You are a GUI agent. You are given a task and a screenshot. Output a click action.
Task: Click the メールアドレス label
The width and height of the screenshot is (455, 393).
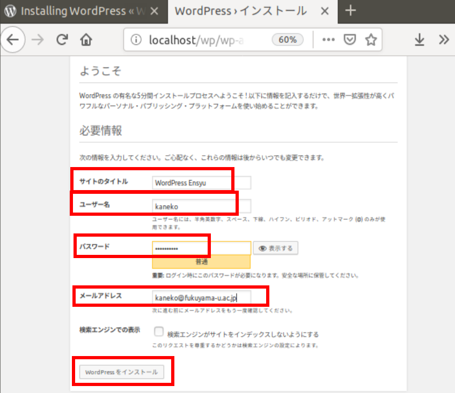(x=101, y=296)
